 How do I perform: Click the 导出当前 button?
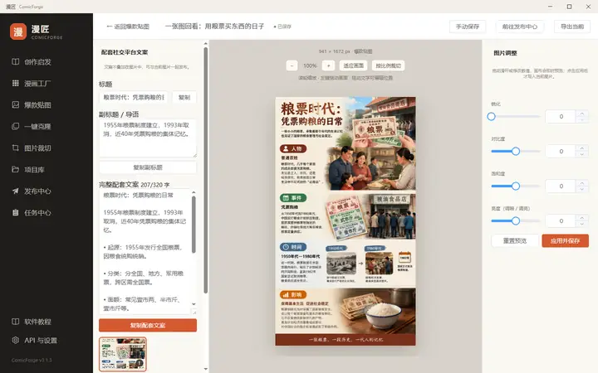point(572,27)
